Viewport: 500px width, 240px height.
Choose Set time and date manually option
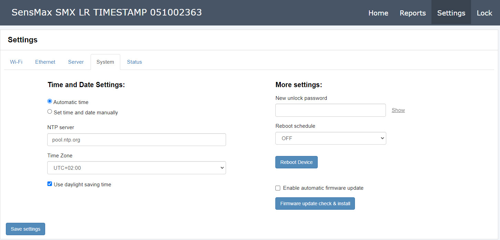(x=50, y=112)
